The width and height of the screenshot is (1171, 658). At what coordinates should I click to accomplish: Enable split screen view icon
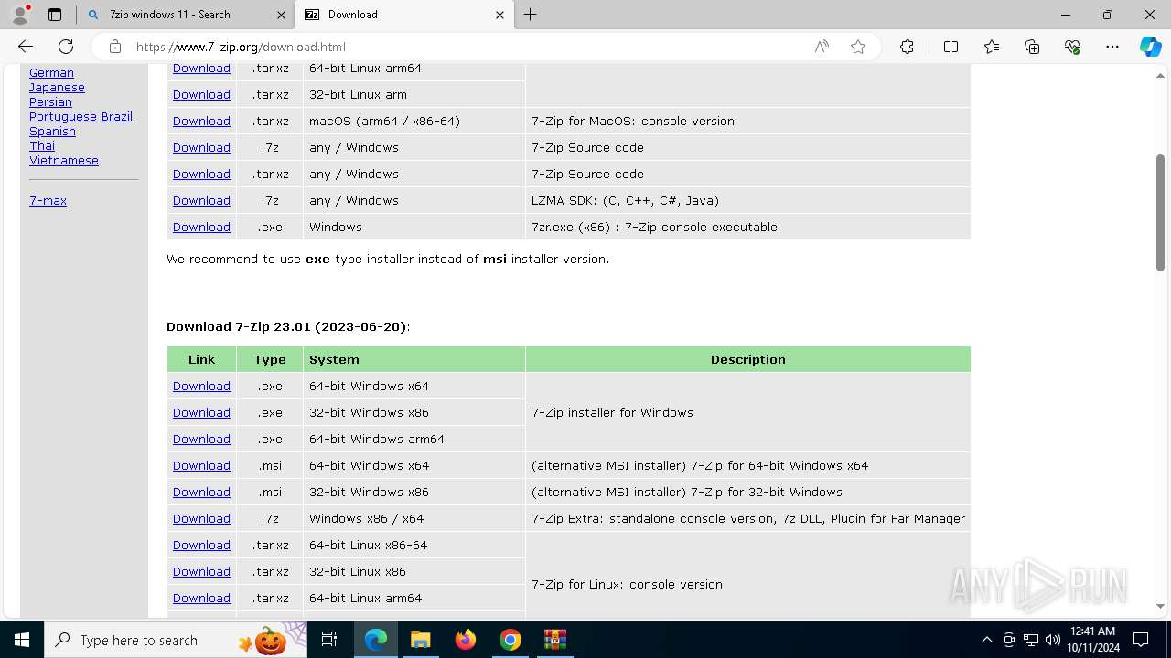[x=951, y=47]
